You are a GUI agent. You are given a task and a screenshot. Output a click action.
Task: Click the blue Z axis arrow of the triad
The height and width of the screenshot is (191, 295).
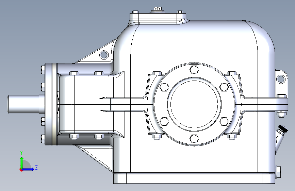click(x=28, y=169)
